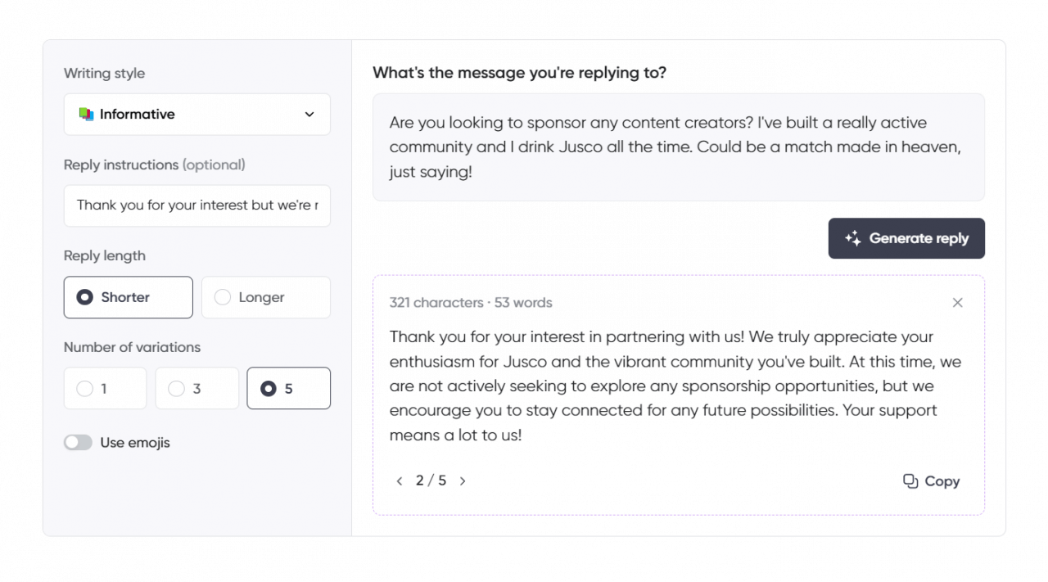Viewport: 1048px width, 582px height.
Task: Click the right chevron to see next variation
Action: pyautogui.click(x=463, y=480)
